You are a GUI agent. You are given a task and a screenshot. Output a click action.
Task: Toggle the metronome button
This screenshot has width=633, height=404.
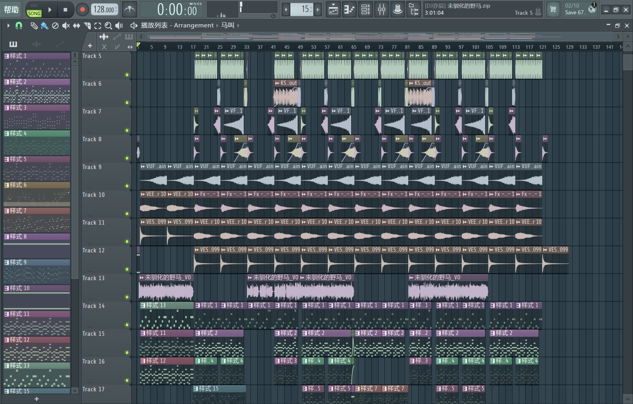click(x=130, y=10)
